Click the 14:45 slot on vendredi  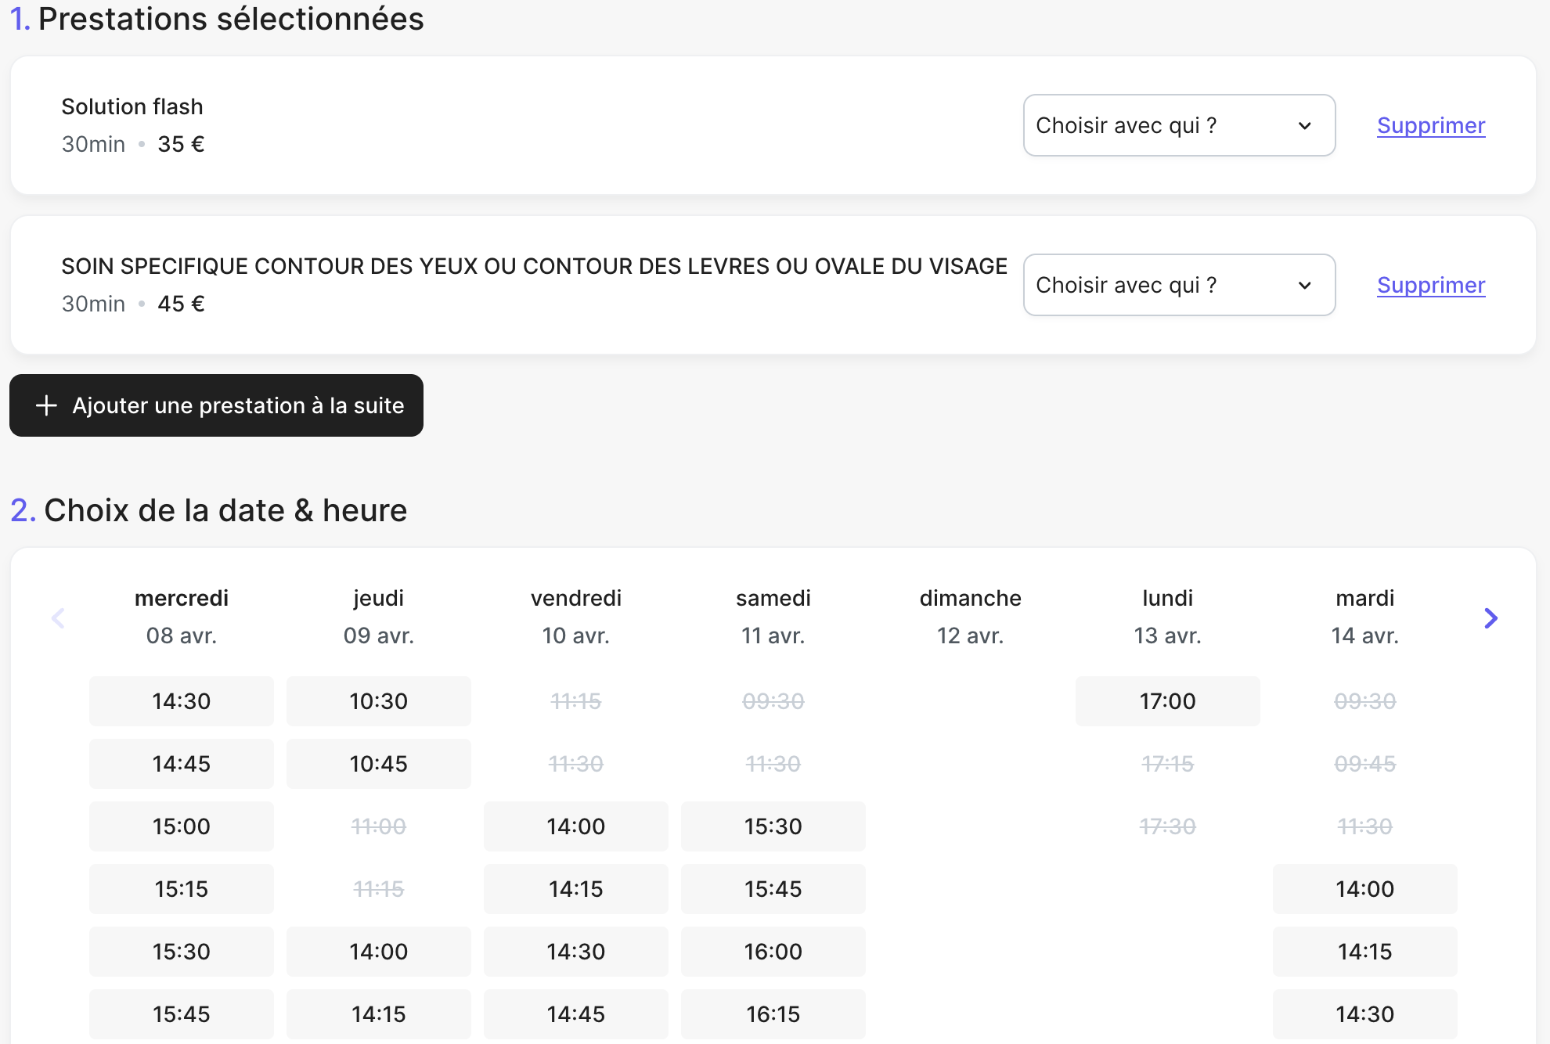[x=575, y=1014]
